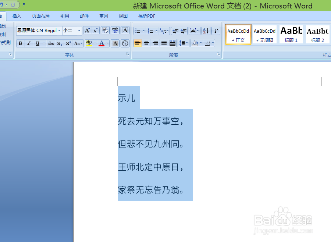Sort the selection with A-Z icon
Image resolution: width=331 pixels, height=242 pixels.
pos(206,31)
